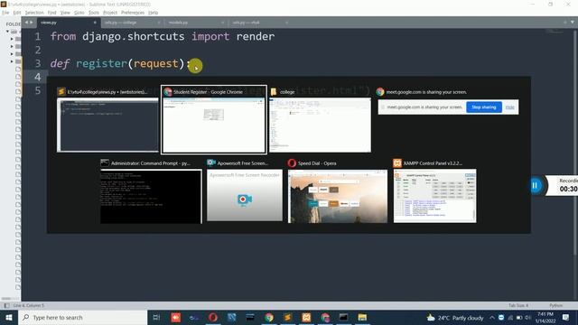Select Administrator: Command Prompt window thumbnail

(x=151, y=197)
